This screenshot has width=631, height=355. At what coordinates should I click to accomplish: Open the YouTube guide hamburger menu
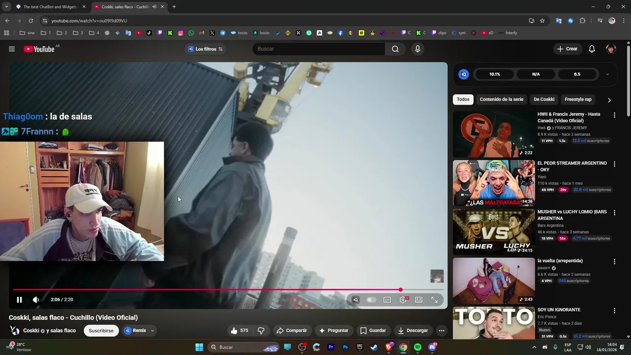point(12,49)
